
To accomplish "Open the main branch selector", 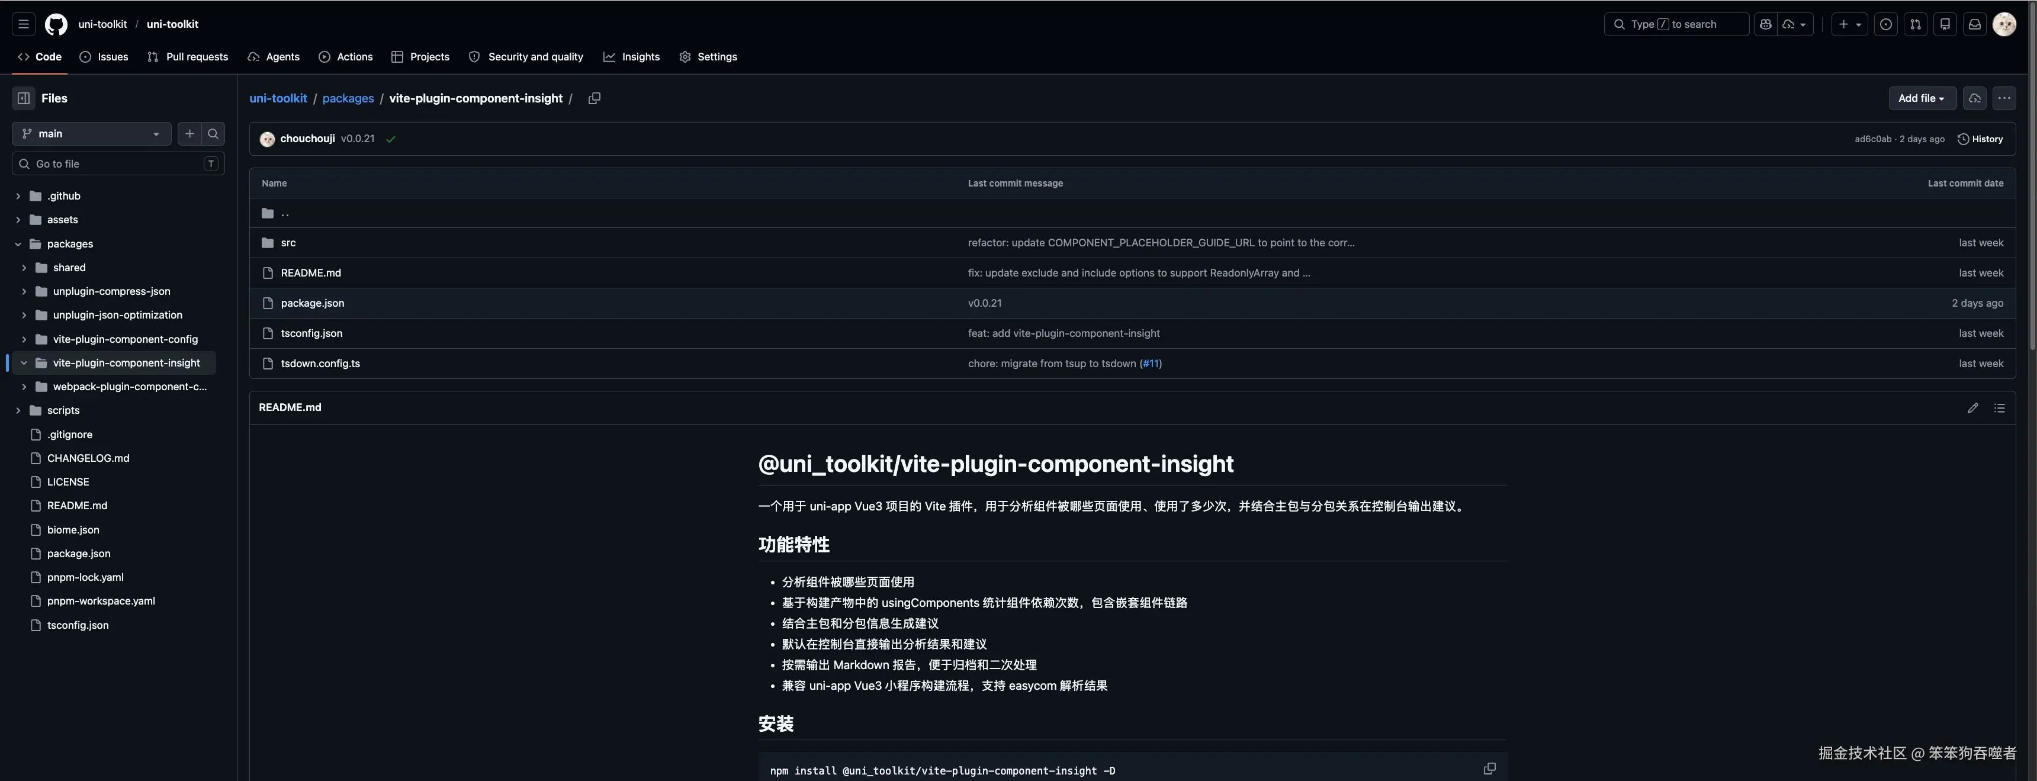I will [x=90, y=134].
